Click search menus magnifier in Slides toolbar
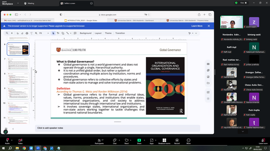Image resolution: width=270 pixels, height=151 pixels. click(x=7, y=33)
